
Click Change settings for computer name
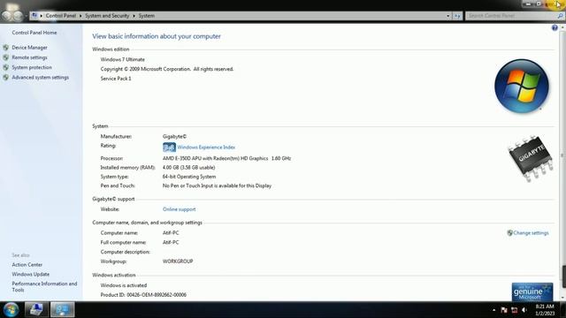tap(531, 233)
